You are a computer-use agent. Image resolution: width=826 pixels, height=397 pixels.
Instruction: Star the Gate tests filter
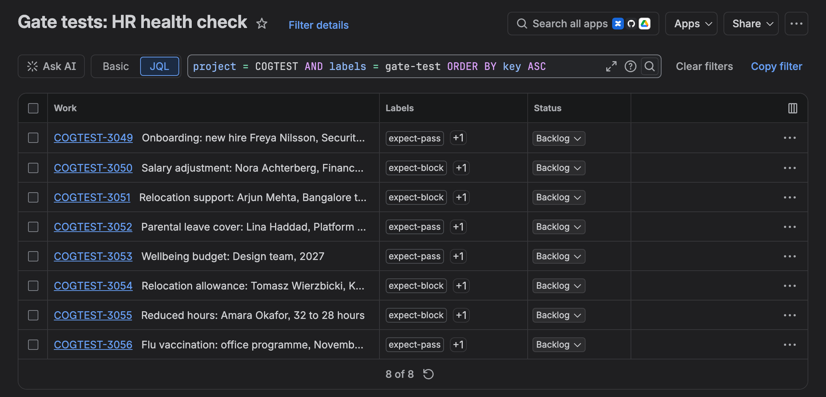[262, 24]
